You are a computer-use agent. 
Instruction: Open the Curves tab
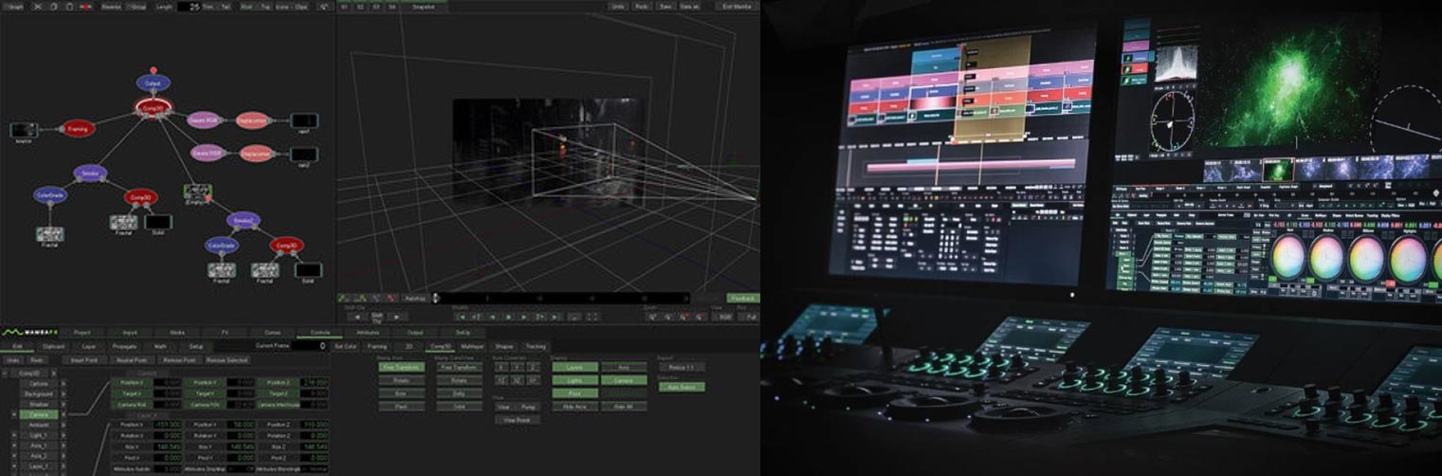point(272,333)
